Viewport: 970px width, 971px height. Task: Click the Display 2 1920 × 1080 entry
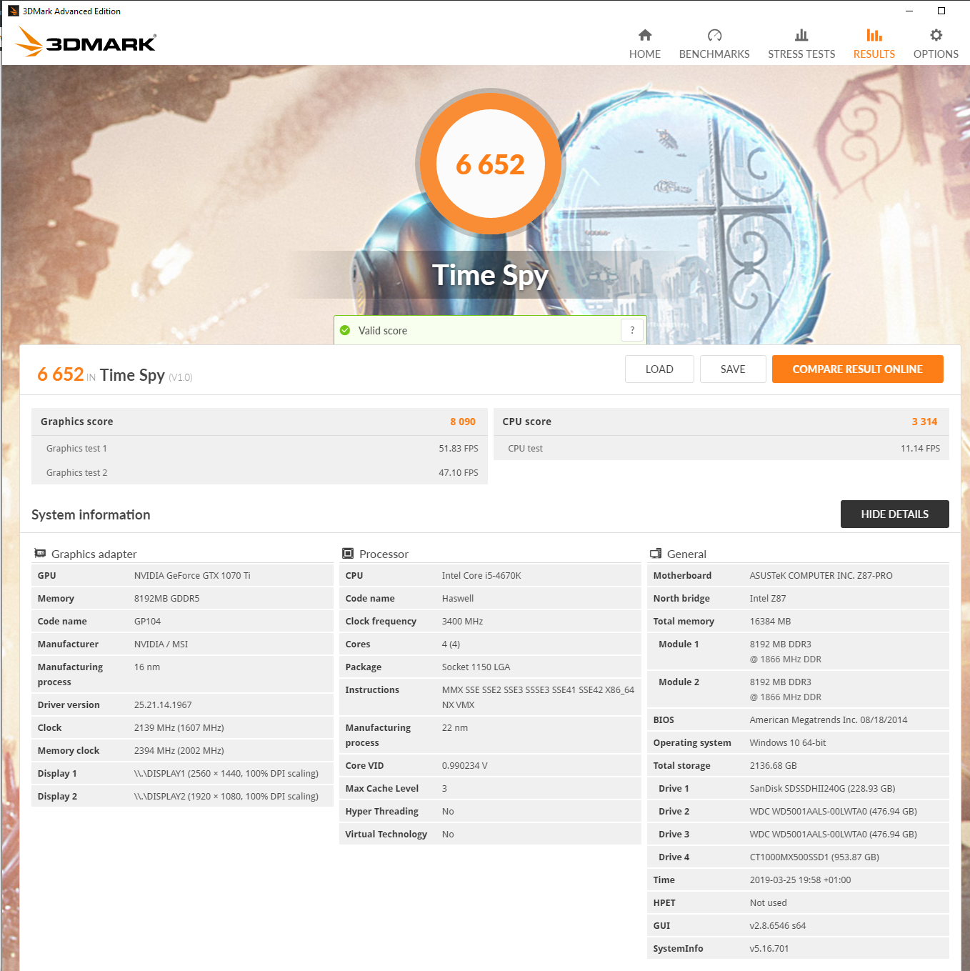pyautogui.click(x=226, y=796)
